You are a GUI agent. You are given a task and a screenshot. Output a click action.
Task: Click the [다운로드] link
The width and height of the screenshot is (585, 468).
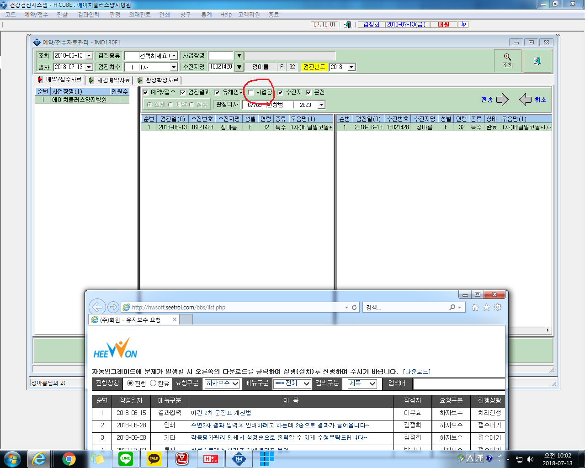pos(417,372)
